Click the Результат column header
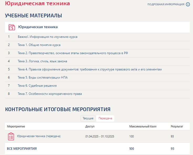193x155 pixels. click(x=177, y=126)
